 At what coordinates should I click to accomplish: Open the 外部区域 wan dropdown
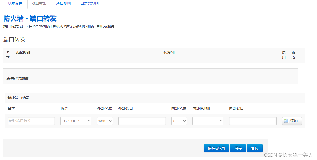[x=105, y=121]
